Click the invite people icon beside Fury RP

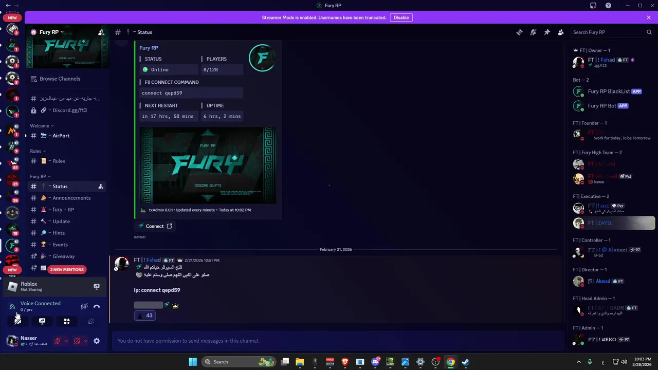coord(101,32)
